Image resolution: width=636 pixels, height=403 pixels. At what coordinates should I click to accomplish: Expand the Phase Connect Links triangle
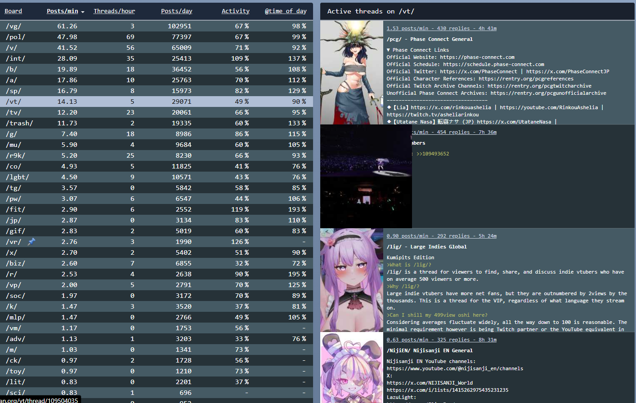(x=389, y=50)
